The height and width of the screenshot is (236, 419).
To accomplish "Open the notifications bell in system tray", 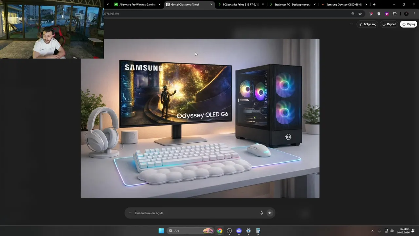I will point(413,231).
